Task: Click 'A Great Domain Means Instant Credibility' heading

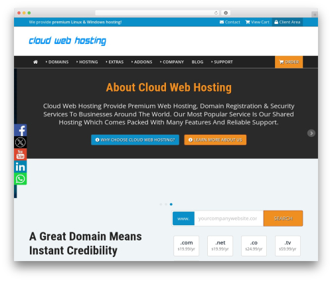Action: click(86, 244)
